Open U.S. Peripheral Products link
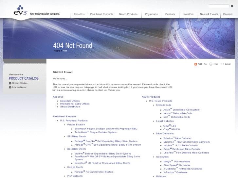This screenshot has height=178, width=238. tap(74, 121)
